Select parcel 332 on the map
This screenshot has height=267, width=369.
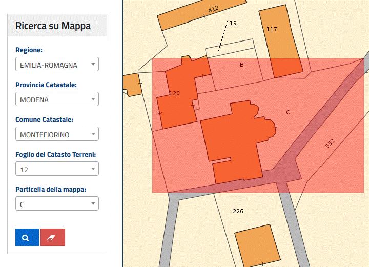(330, 143)
